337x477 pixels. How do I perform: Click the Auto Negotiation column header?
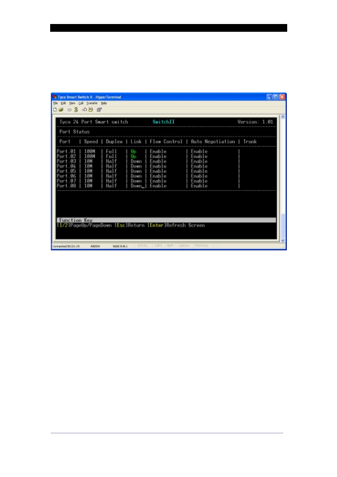pos(213,142)
